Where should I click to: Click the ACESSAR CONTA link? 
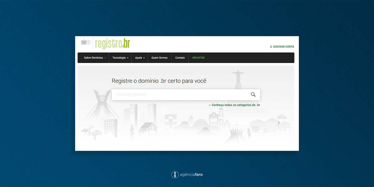click(x=284, y=47)
